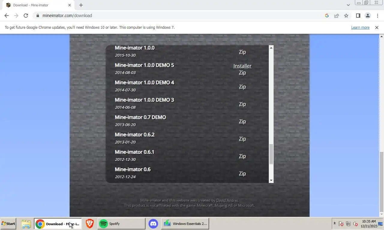This screenshot has height=230, width=384.
Task: Switch to Chrome Download taskbar button
Action: [x=58, y=224]
